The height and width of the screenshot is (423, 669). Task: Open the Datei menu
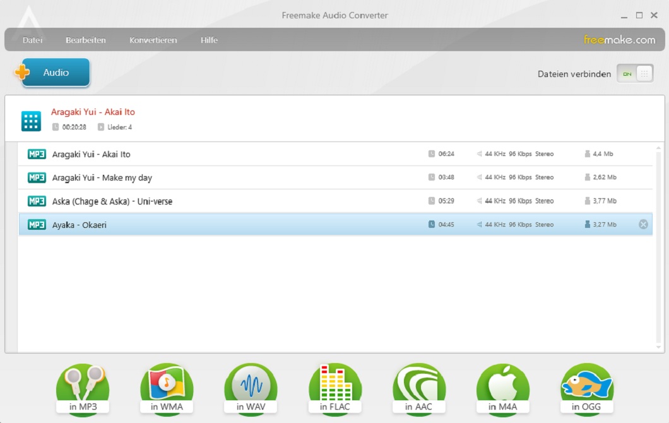pos(32,40)
